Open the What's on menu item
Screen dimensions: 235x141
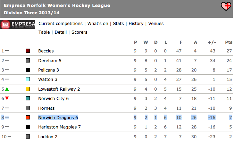click(98, 24)
